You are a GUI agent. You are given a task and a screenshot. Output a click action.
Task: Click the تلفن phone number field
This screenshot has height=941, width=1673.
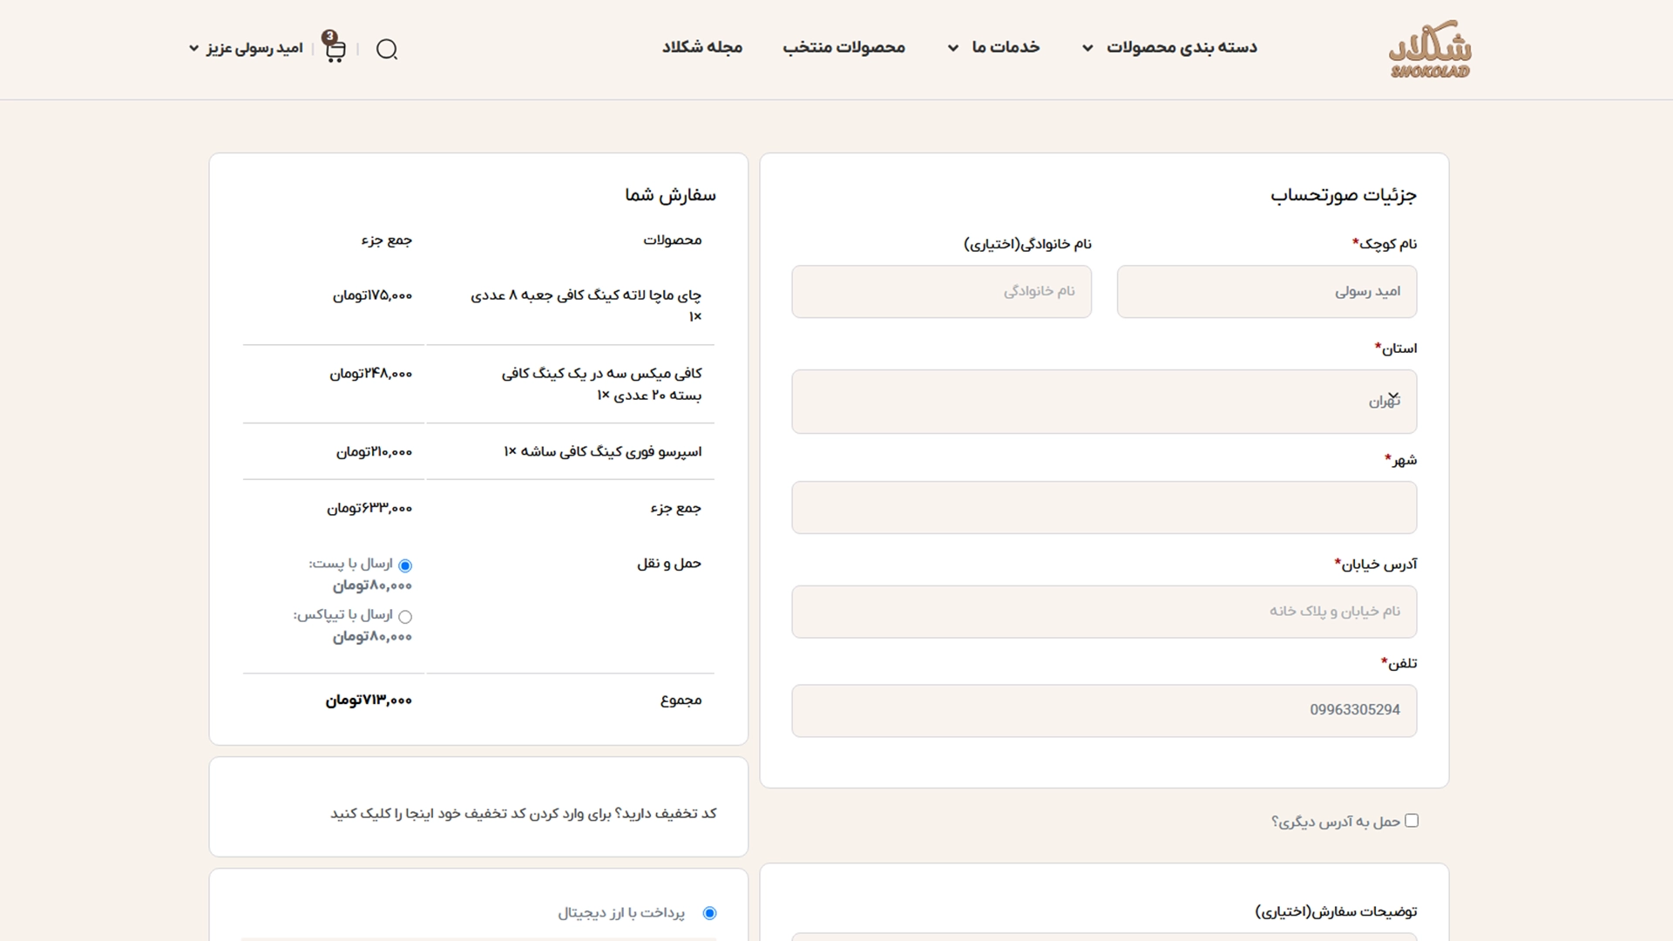pyautogui.click(x=1104, y=711)
